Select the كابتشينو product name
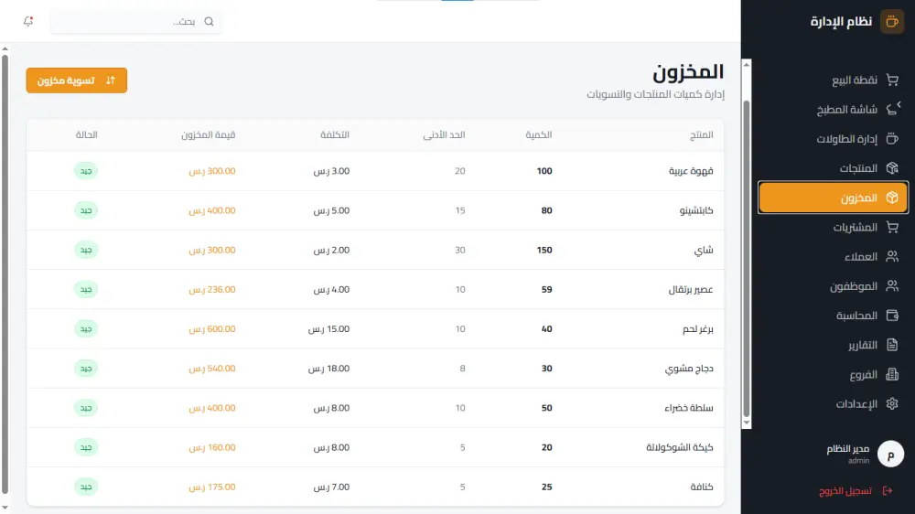 [696, 210]
